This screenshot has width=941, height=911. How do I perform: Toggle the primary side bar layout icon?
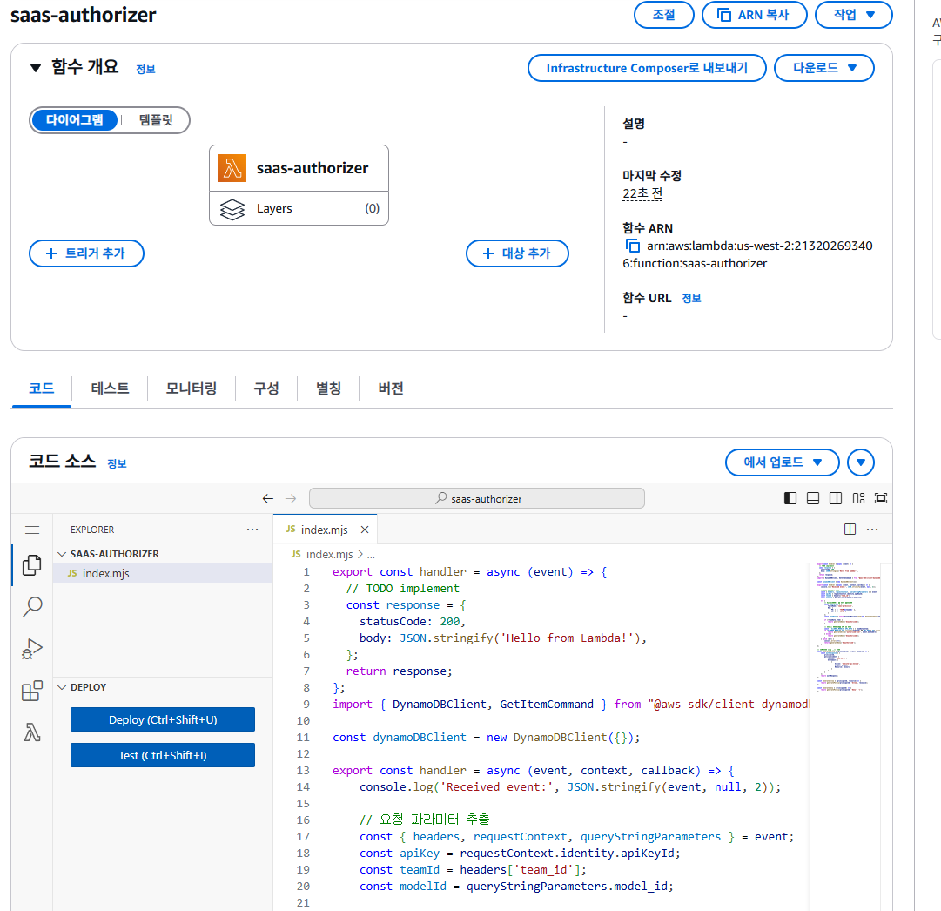tap(790, 498)
